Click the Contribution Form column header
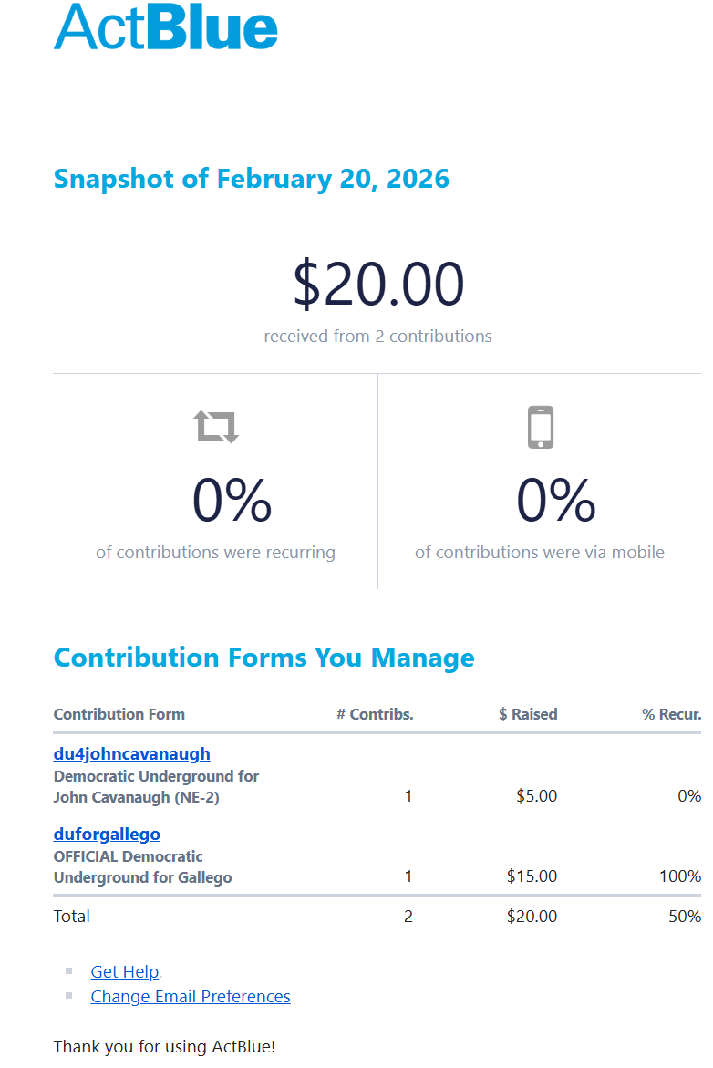This screenshot has width=713, height=1068. coord(119,714)
